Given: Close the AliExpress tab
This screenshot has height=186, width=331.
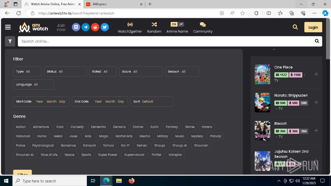Looking at the screenshot, I should [141, 4].
